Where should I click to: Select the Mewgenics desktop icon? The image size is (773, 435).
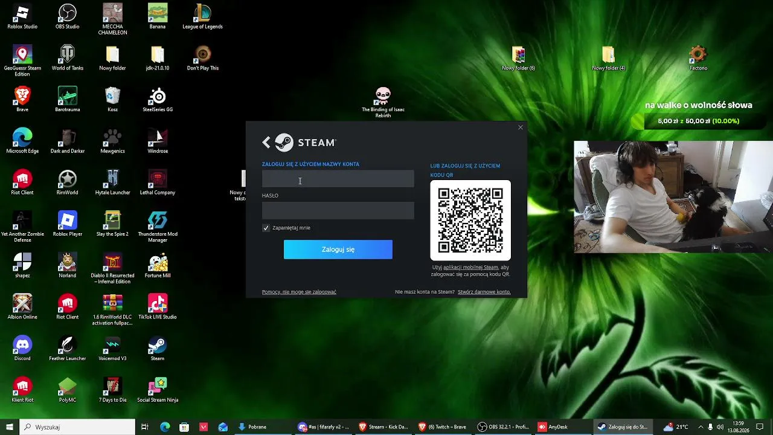click(112, 141)
